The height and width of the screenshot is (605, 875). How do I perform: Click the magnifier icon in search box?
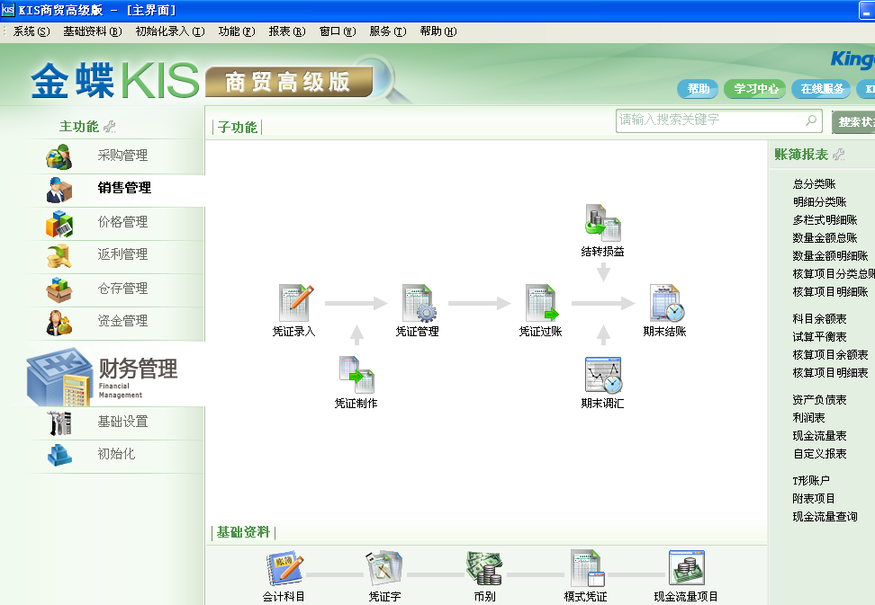[x=811, y=120]
